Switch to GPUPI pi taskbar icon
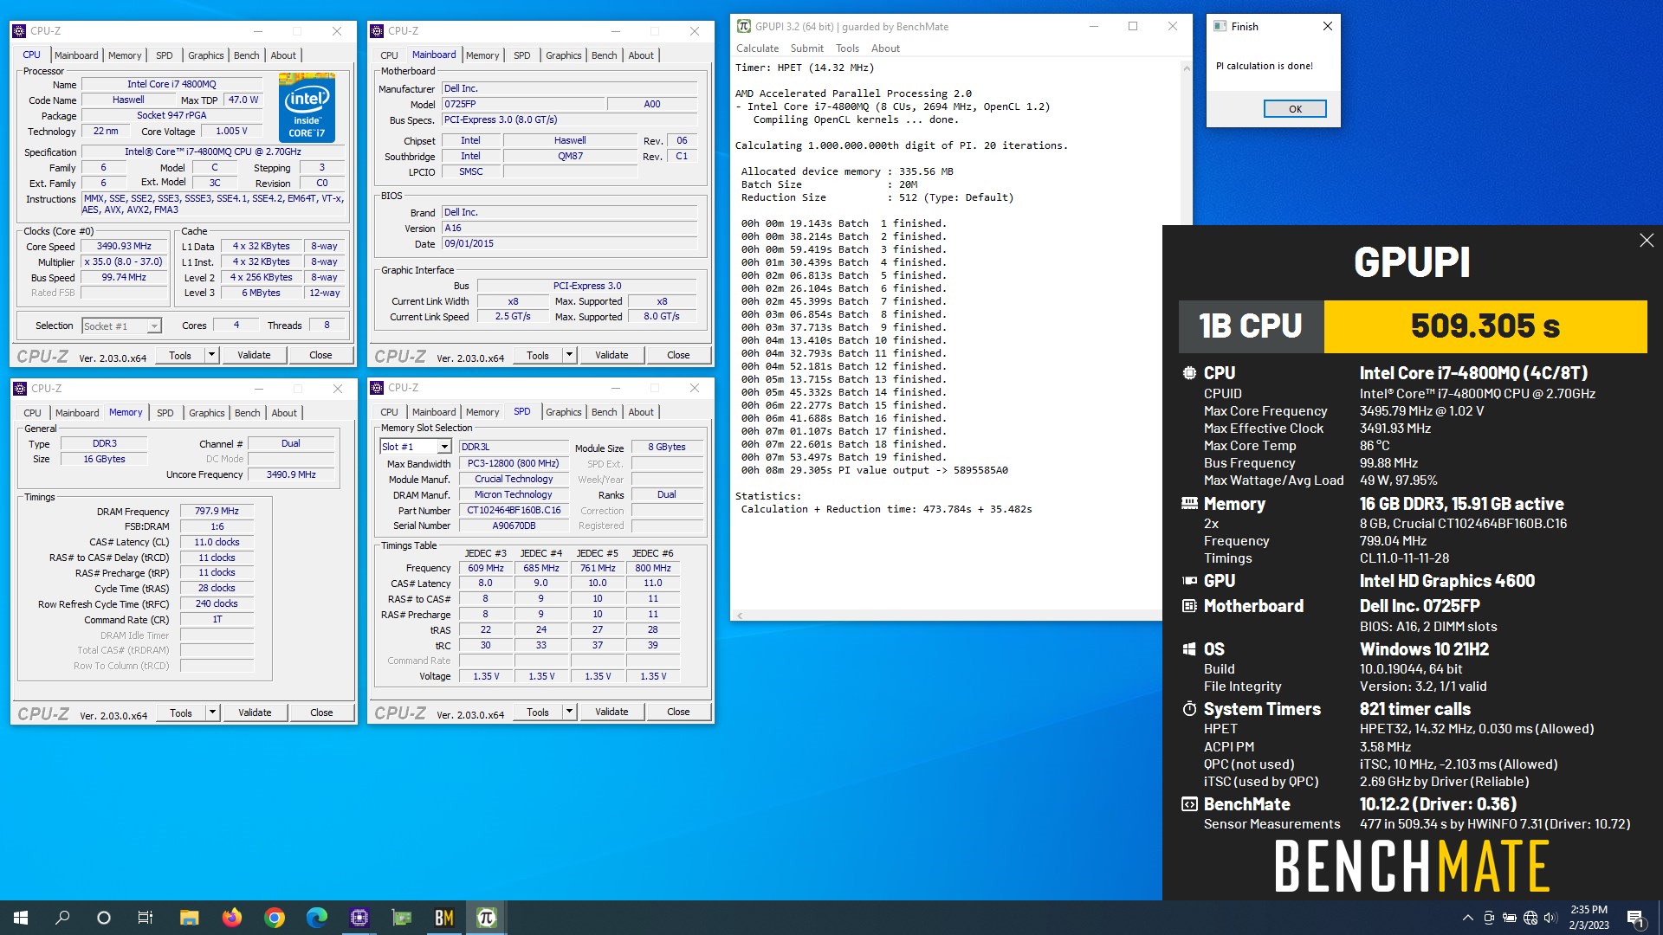The image size is (1663, 935). pyautogui.click(x=486, y=918)
